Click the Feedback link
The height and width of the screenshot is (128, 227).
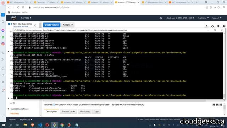tap(13, 119)
